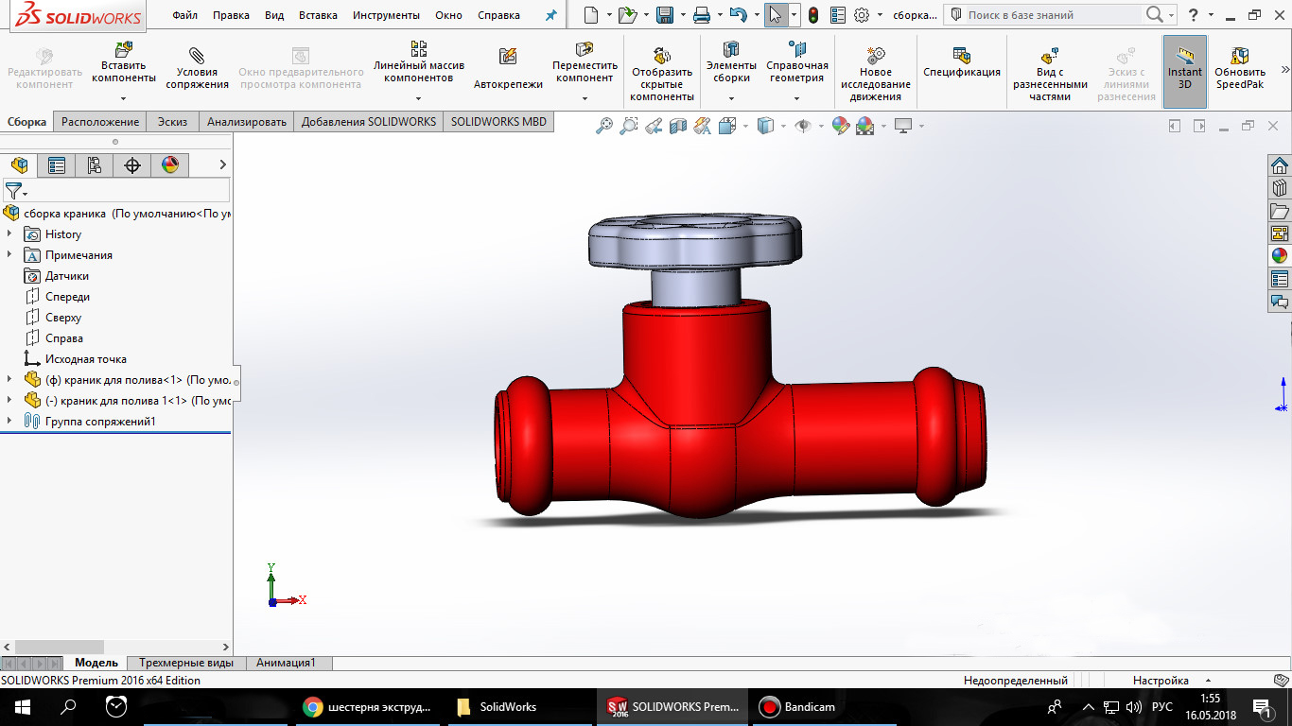1292x726 pixels.
Task: Click the Select cursor tool
Action: pos(776,15)
